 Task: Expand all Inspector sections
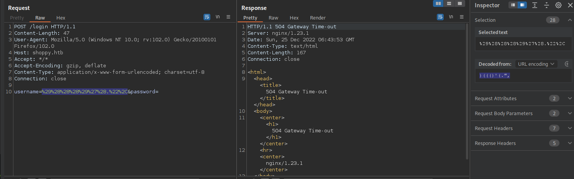pyautogui.click(x=535, y=5)
